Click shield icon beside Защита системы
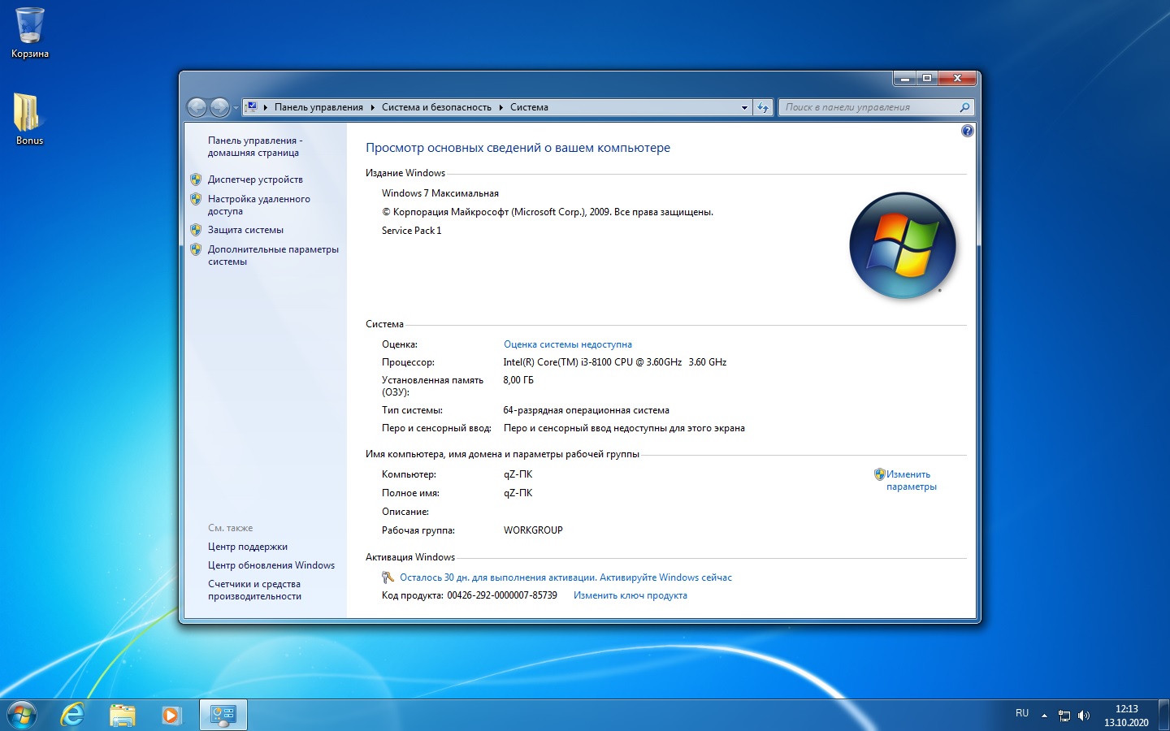The width and height of the screenshot is (1170, 731). (196, 230)
